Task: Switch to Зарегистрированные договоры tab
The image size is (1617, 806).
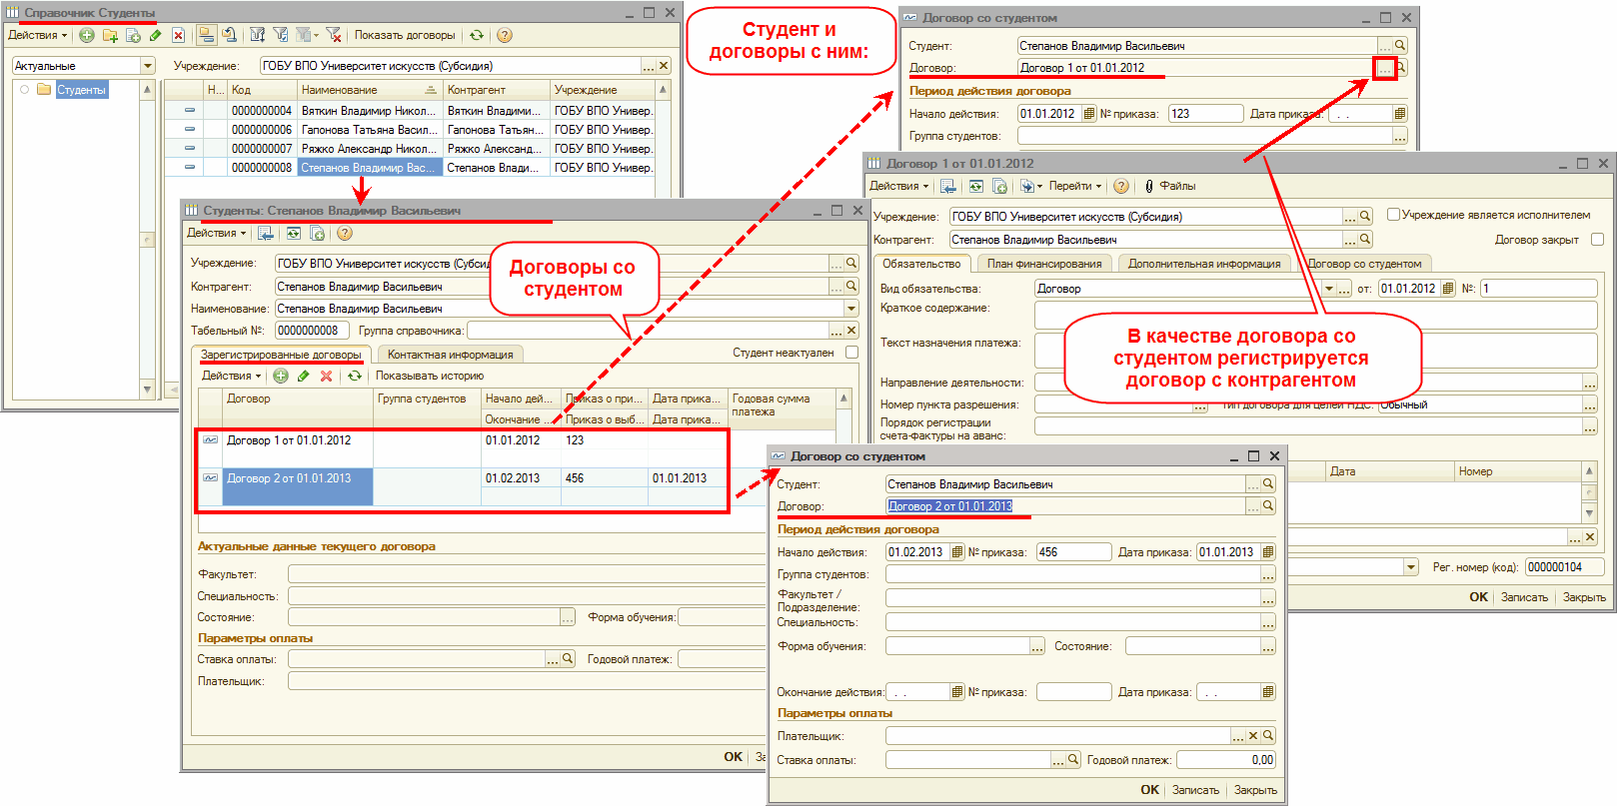Action: (282, 355)
